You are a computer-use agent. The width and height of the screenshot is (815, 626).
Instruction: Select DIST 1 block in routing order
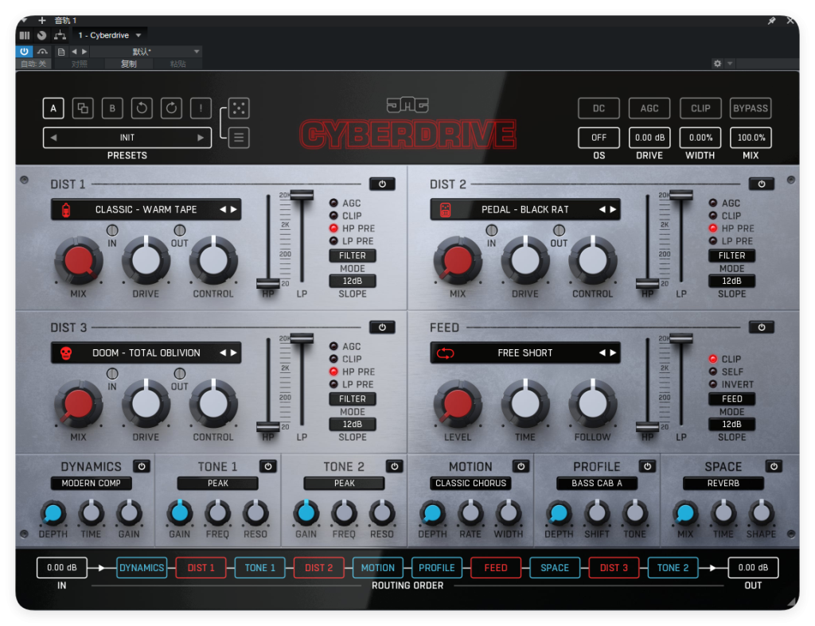[x=201, y=568]
